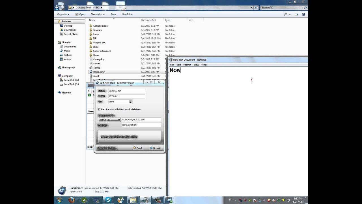Click the Port number spinner arrows
Screen dimensions: 362x204
tap(130, 102)
